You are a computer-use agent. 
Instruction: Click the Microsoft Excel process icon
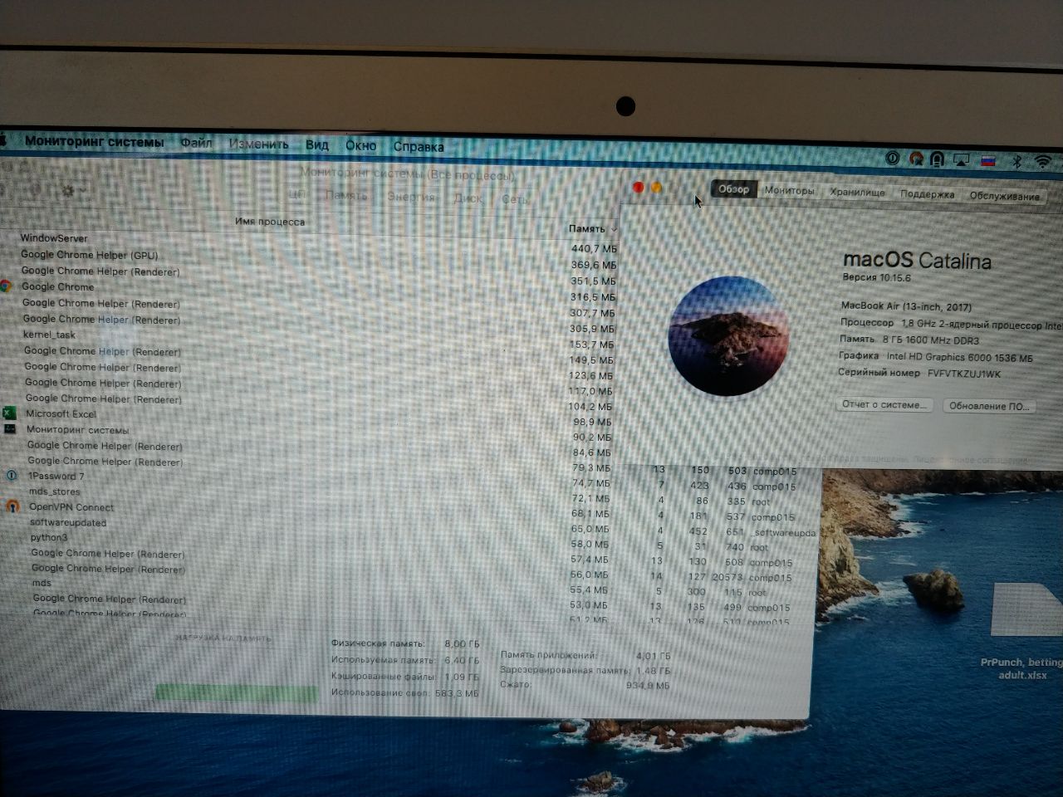click(9, 413)
